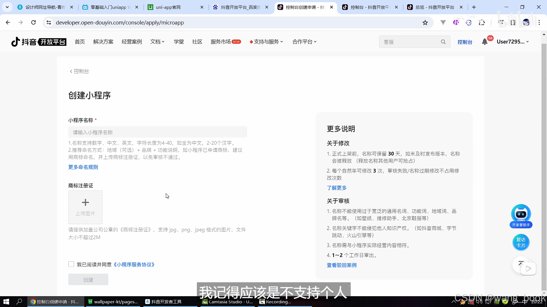Screen dimensions: 547x307
Task: Click the bracket-shaped extension icon
Action: point(513,22)
